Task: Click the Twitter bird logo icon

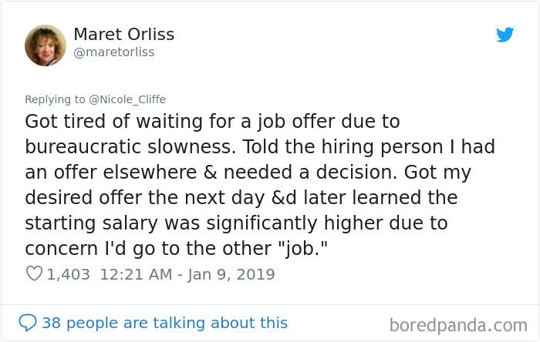Action: [505, 35]
